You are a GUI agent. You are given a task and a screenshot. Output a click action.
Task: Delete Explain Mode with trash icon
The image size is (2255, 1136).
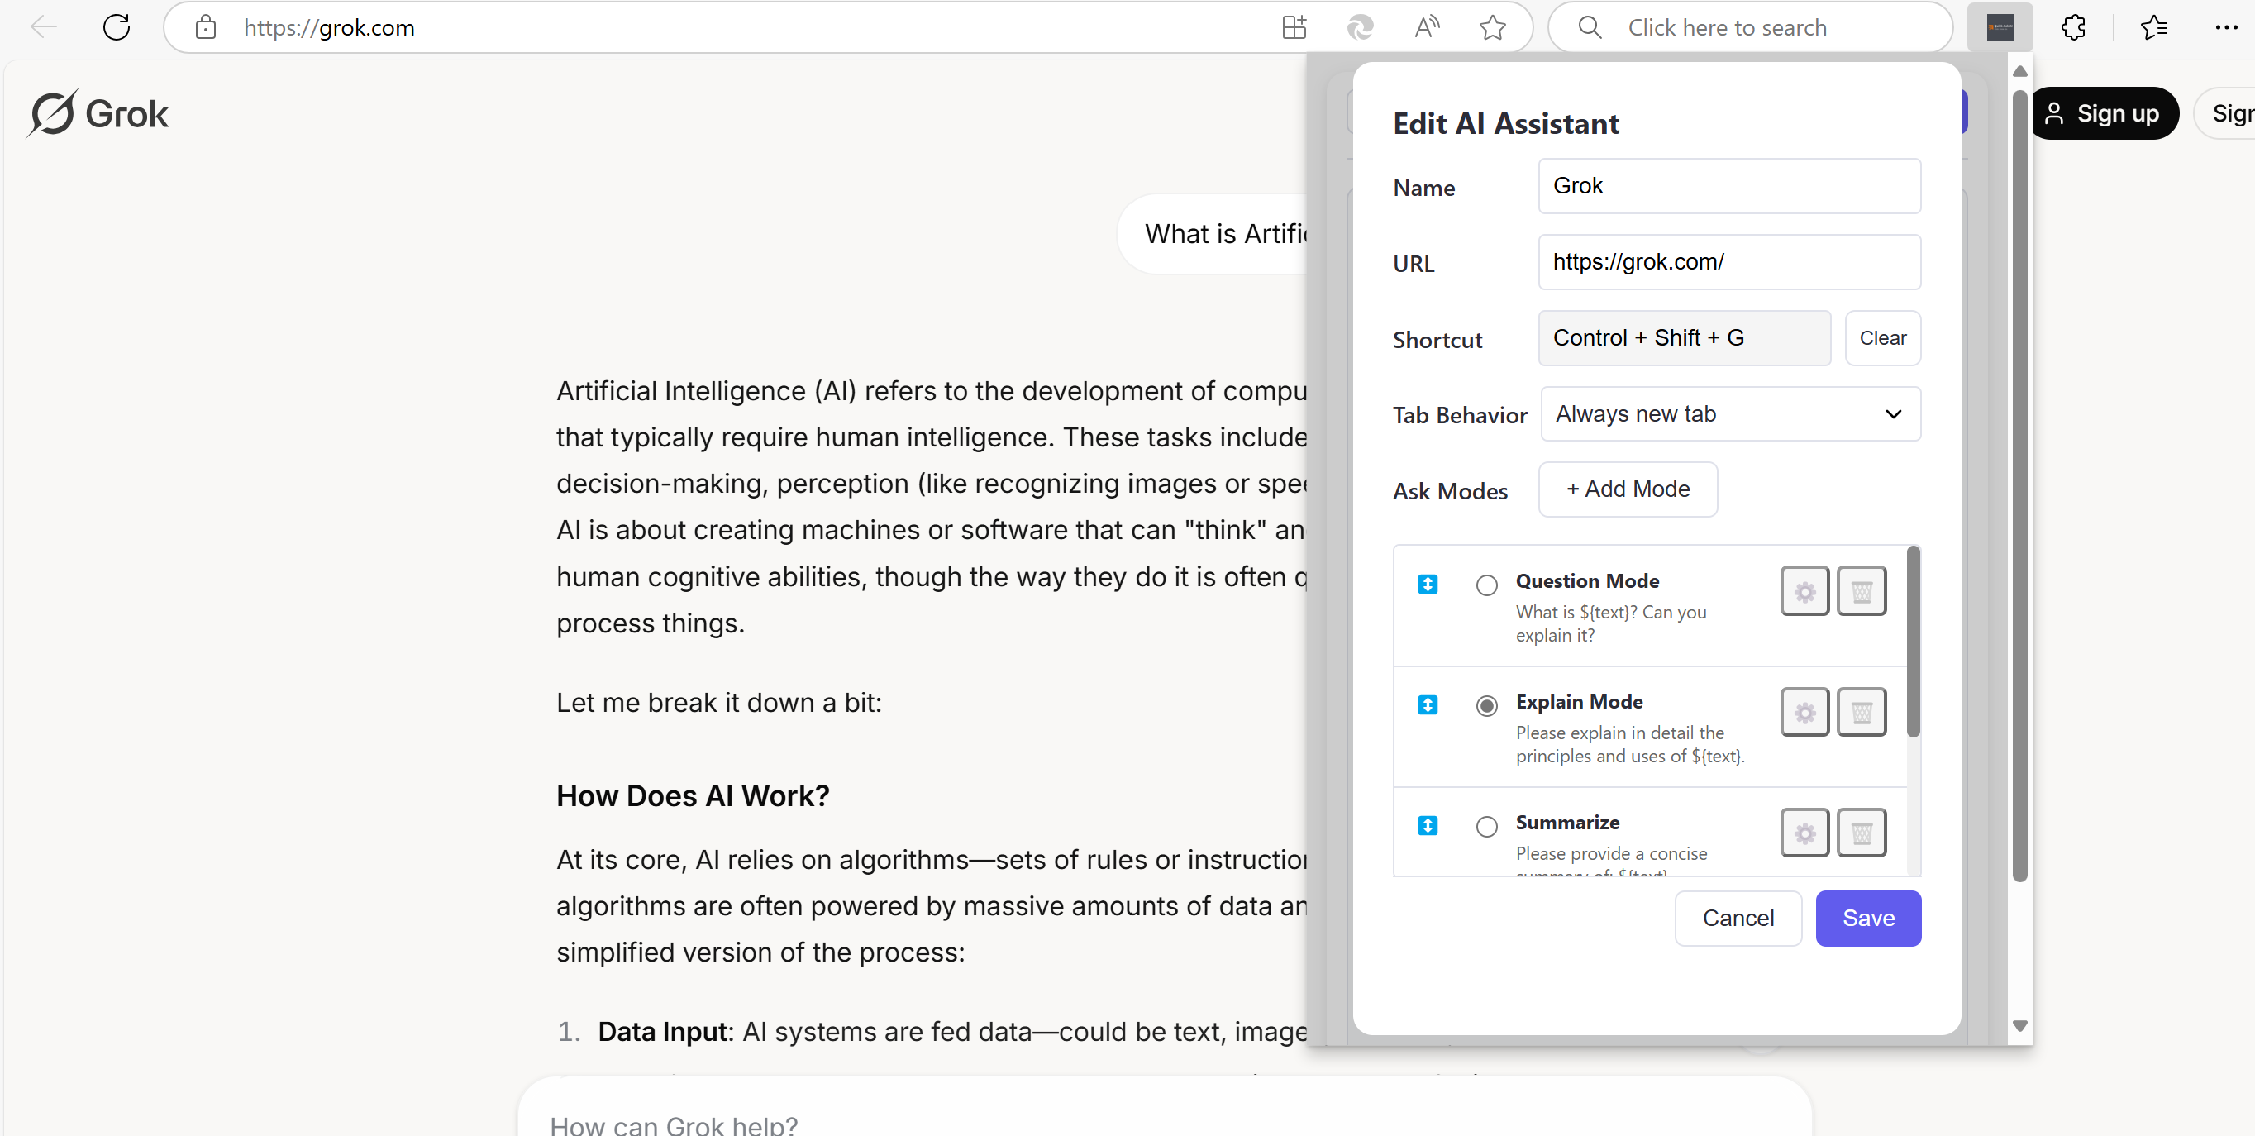click(1861, 712)
